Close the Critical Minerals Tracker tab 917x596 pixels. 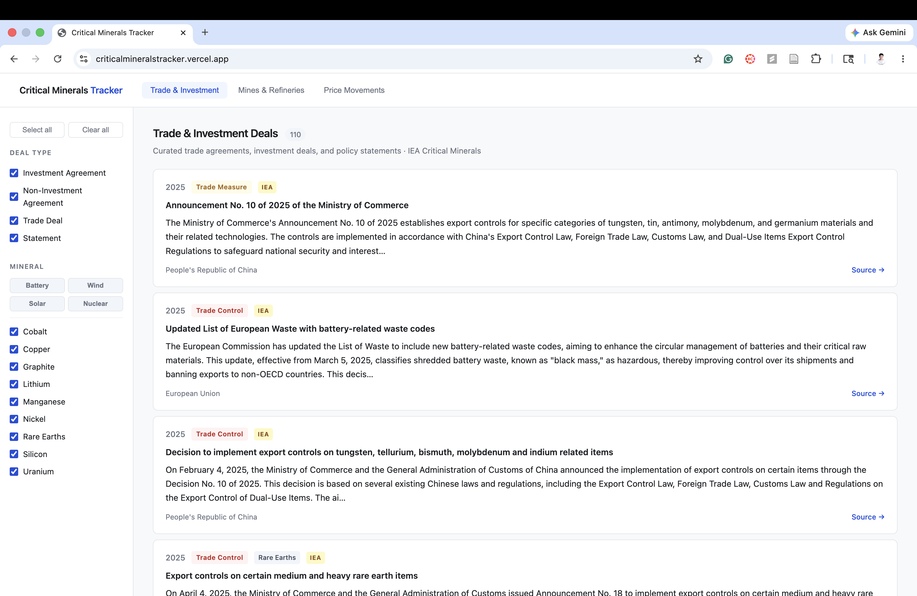click(x=183, y=33)
